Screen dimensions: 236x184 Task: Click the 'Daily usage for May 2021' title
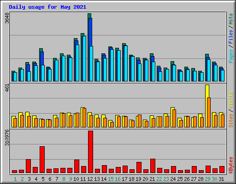pyautogui.click(x=47, y=7)
